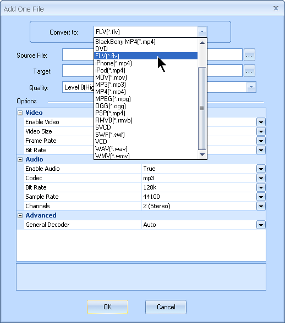Select MP3(*.mp3) format option
Viewport: 285px width, 323px height.
[146, 85]
